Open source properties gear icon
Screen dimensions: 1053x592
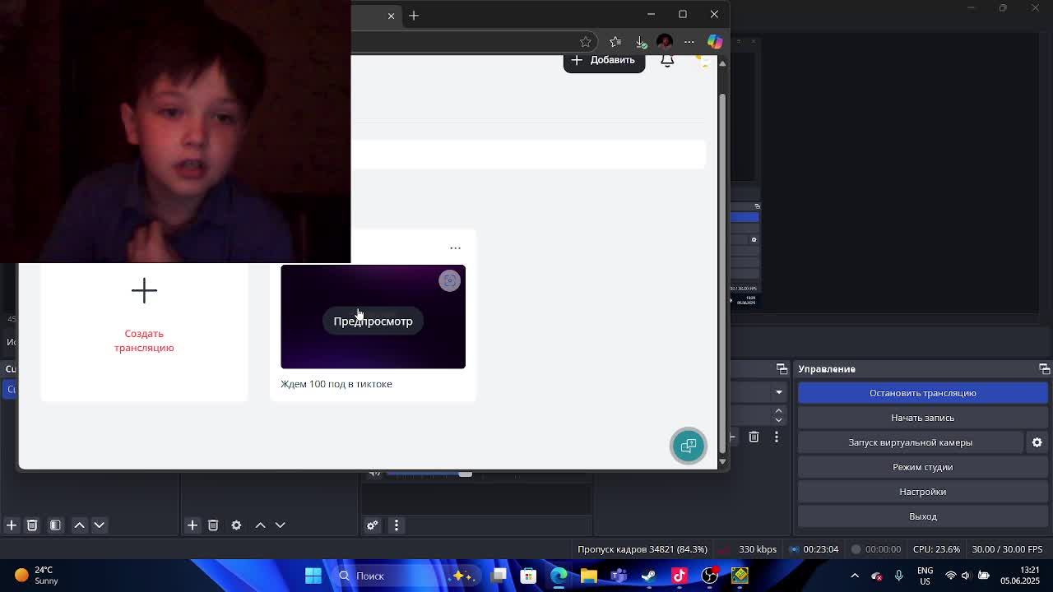236,525
